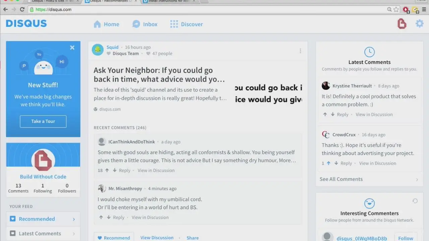Open the Home navigation item
Viewport: 429px width, 241px height.
coord(106,24)
